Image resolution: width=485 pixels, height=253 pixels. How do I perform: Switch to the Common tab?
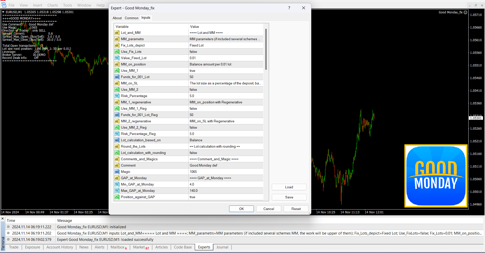pos(131,18)
